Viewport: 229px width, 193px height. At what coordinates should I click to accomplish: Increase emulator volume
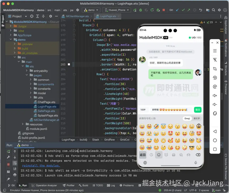pyautogui.click(x=215, y=96)
